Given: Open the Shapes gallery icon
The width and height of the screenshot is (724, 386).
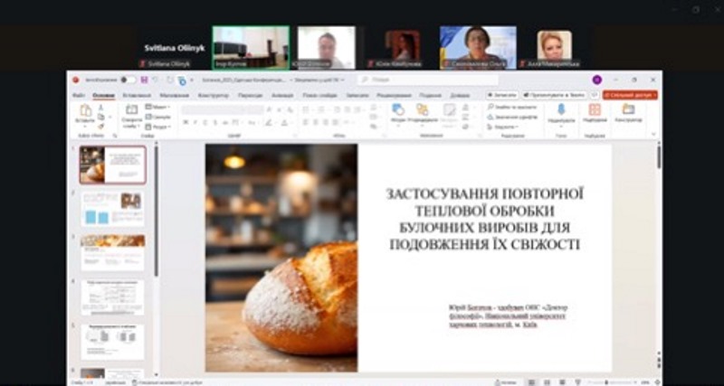Looking at the screenshot, I should pos(397,110).
